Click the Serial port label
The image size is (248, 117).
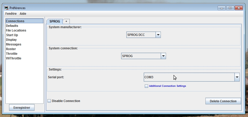click(x=56, y=77)
